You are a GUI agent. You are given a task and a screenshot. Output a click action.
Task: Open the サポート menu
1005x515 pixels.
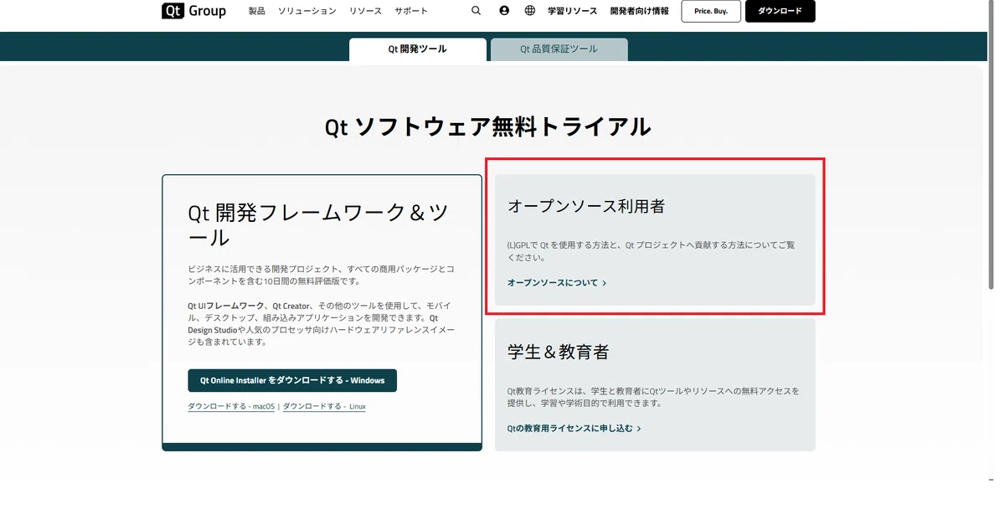point(411,11)
